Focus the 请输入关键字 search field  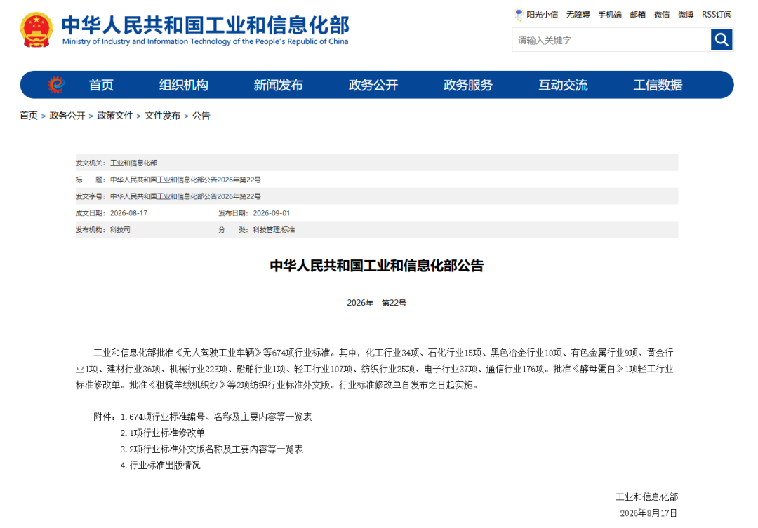[611, 39]
